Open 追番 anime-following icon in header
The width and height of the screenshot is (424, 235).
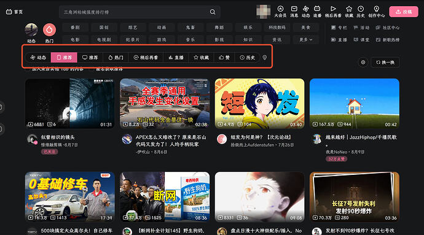pyautogui.click(x=317, y=9)
